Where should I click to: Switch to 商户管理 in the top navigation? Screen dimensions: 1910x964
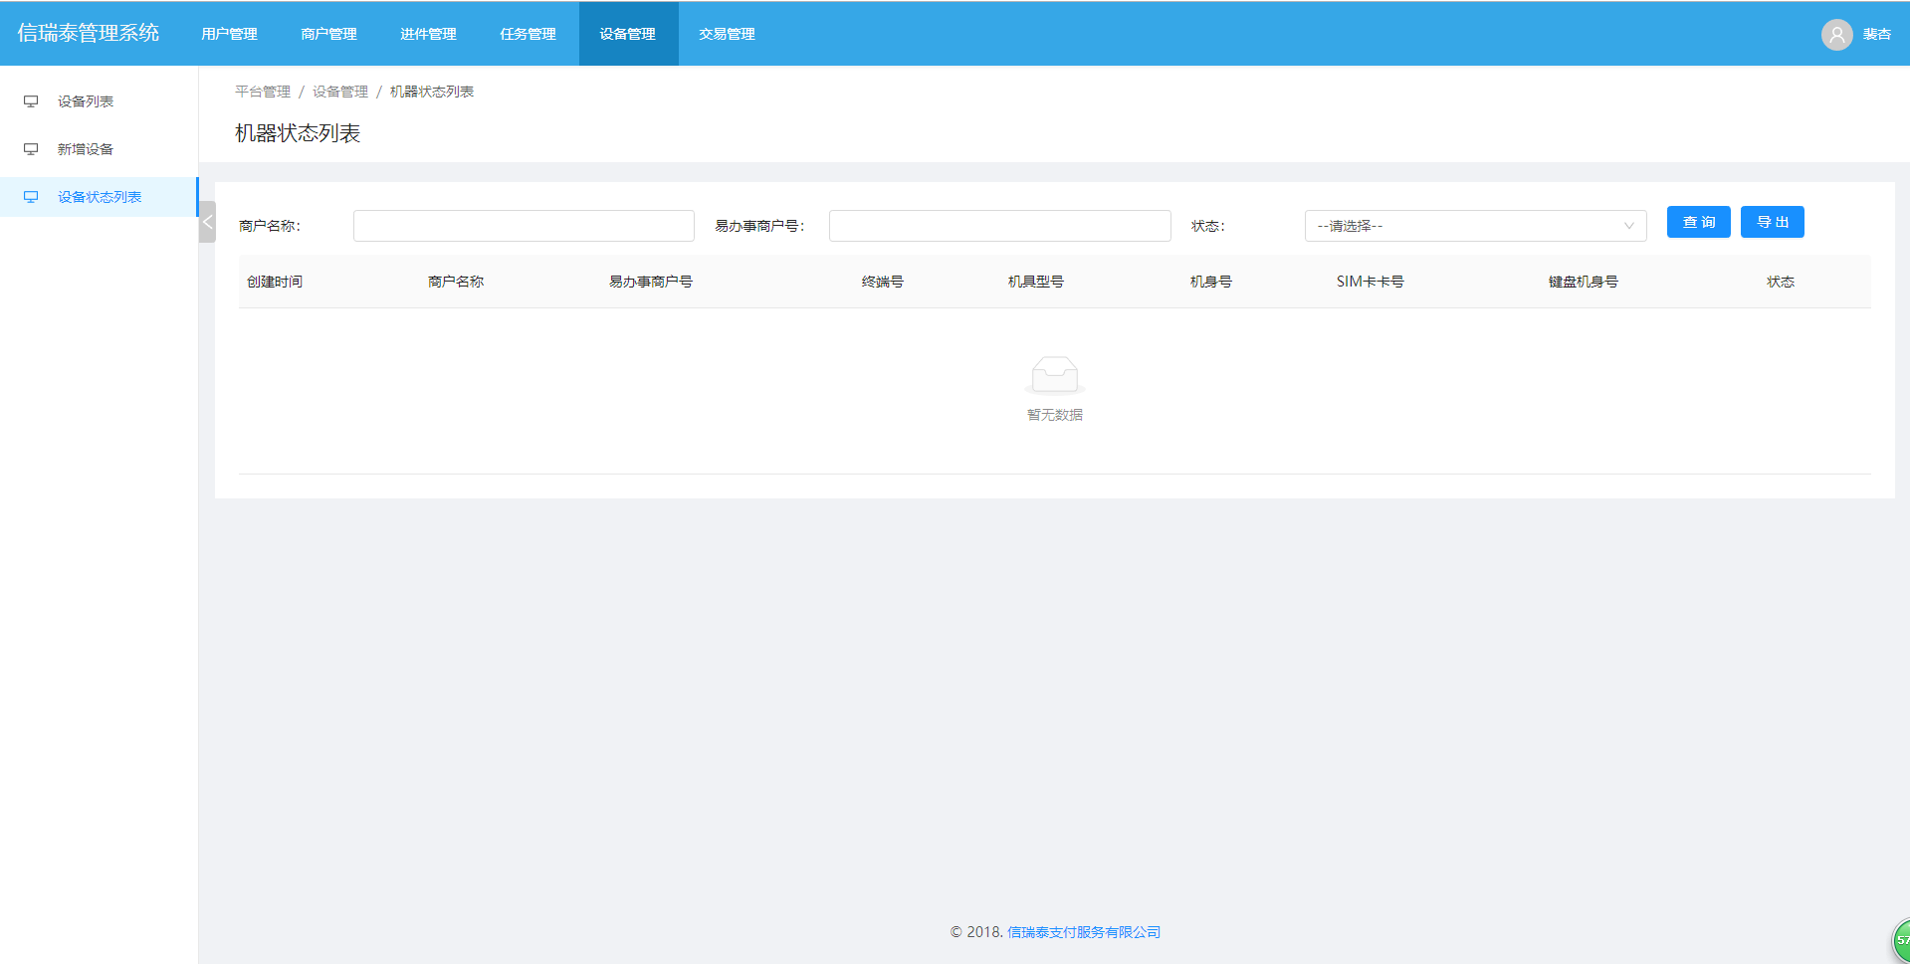(328, 34)
